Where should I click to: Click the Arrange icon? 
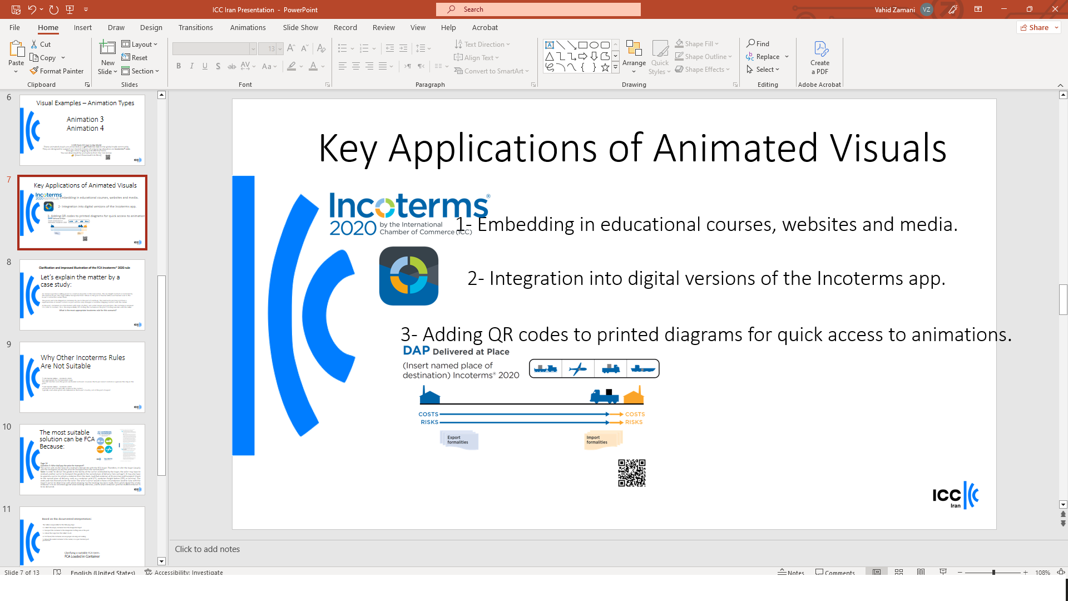point(634,49)
